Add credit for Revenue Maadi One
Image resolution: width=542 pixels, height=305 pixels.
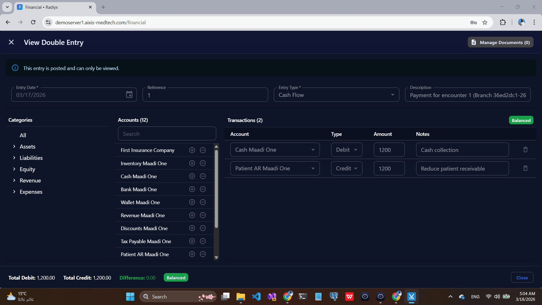pos(203,215)
